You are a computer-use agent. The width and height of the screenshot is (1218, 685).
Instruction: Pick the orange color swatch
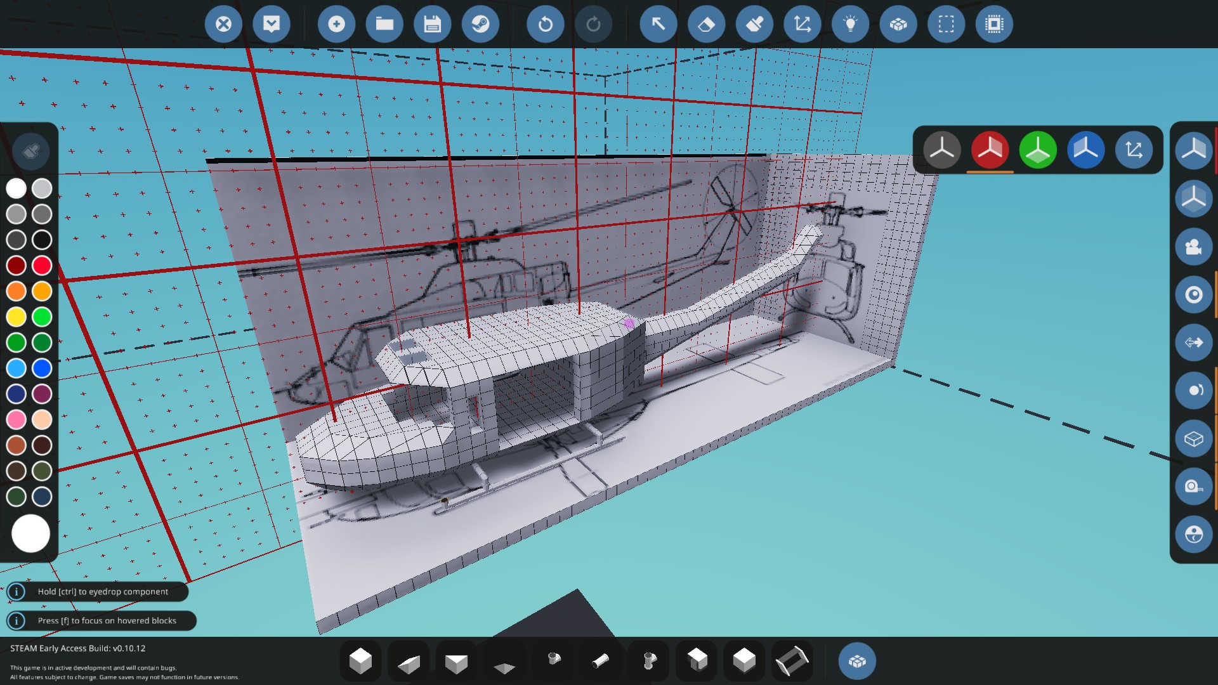tap(16, 291)
